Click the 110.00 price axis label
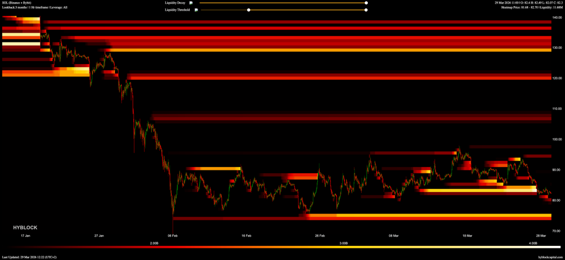Screen dimensions: 565x260 click(x=557, y=109)
